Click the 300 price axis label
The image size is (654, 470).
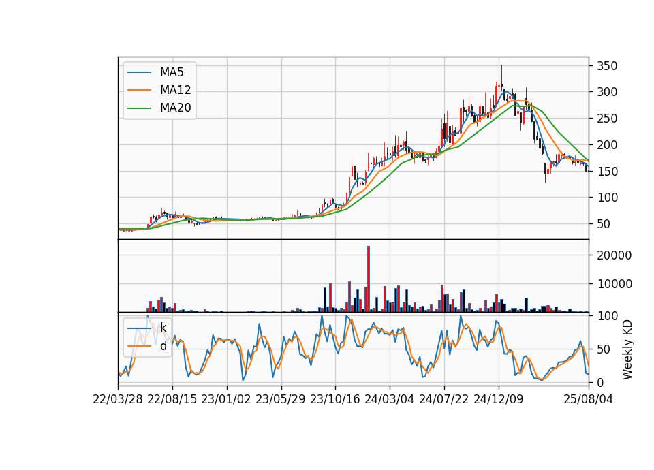(x=607, y=92)
